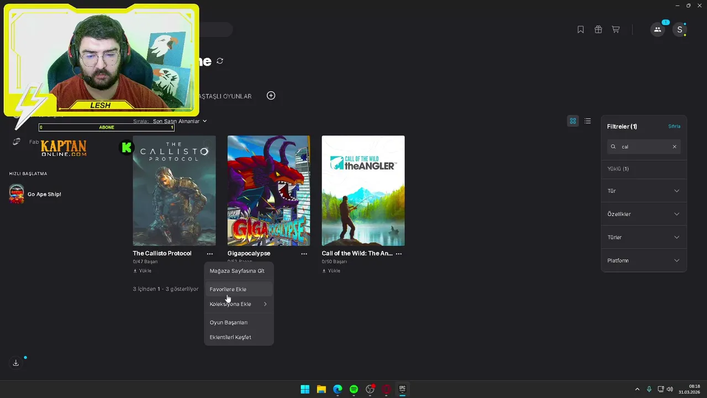Select Mağaza Sayfasına Git menu item
Image resolution: width=707 pixels, height=398 pixels.
(239, 271)
